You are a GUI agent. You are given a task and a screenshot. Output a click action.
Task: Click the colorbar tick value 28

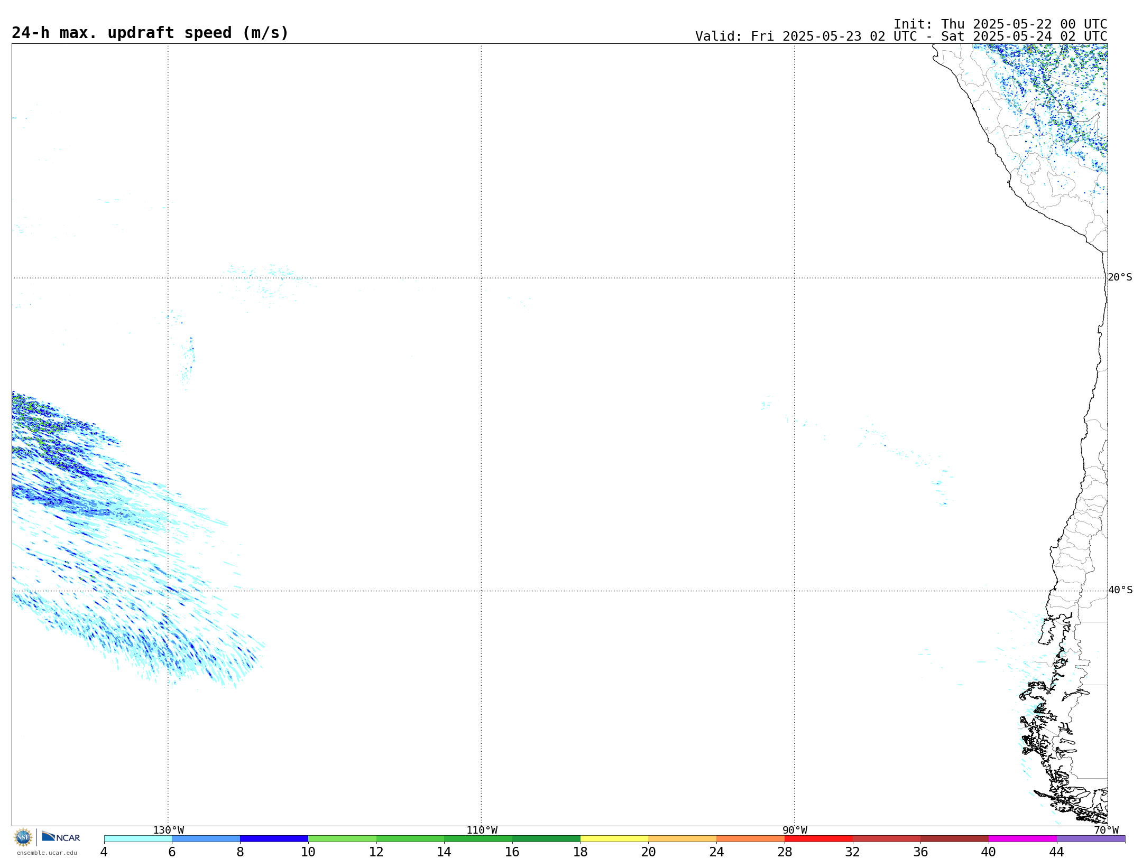(x=785, y=852)
